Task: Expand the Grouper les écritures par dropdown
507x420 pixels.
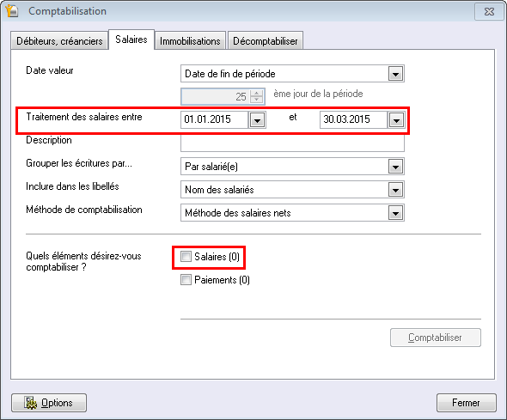Action: [395, 167]
